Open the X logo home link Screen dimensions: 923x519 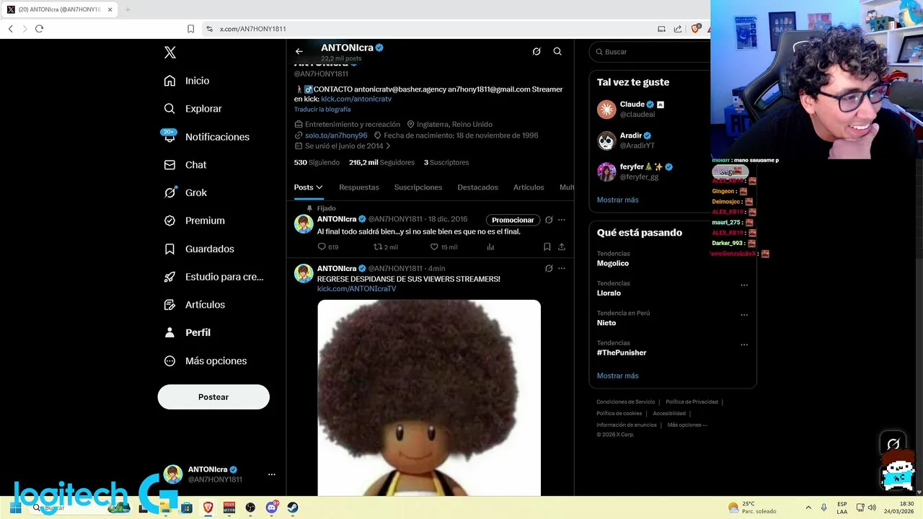(170, 53)
